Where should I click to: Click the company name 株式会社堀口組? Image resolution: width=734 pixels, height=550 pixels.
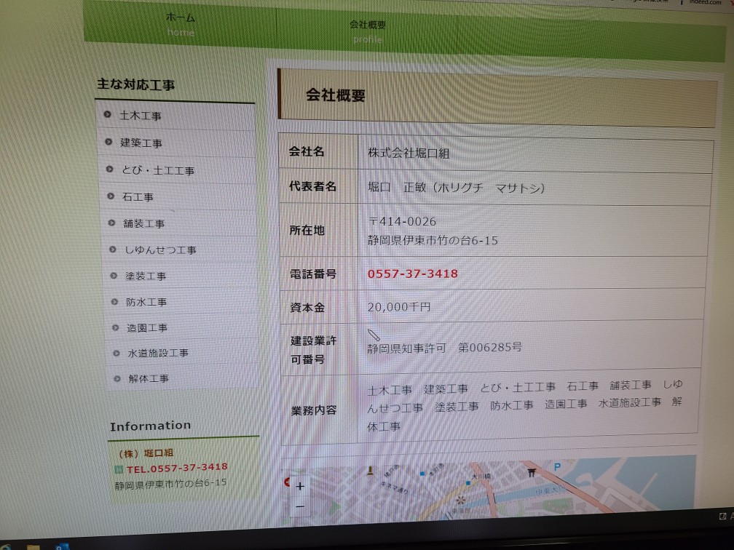(x=409, y=153)
